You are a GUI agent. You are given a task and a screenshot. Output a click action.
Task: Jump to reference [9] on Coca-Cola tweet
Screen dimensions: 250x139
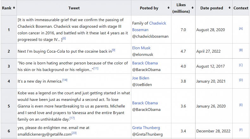113,50
